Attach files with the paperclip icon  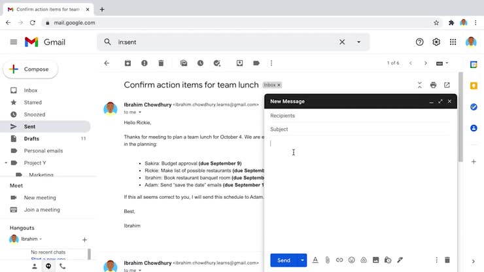coord(328,260)
